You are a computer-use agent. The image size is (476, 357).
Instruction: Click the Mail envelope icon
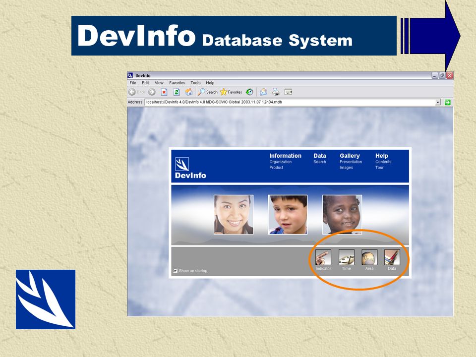(x=263, y=92)
